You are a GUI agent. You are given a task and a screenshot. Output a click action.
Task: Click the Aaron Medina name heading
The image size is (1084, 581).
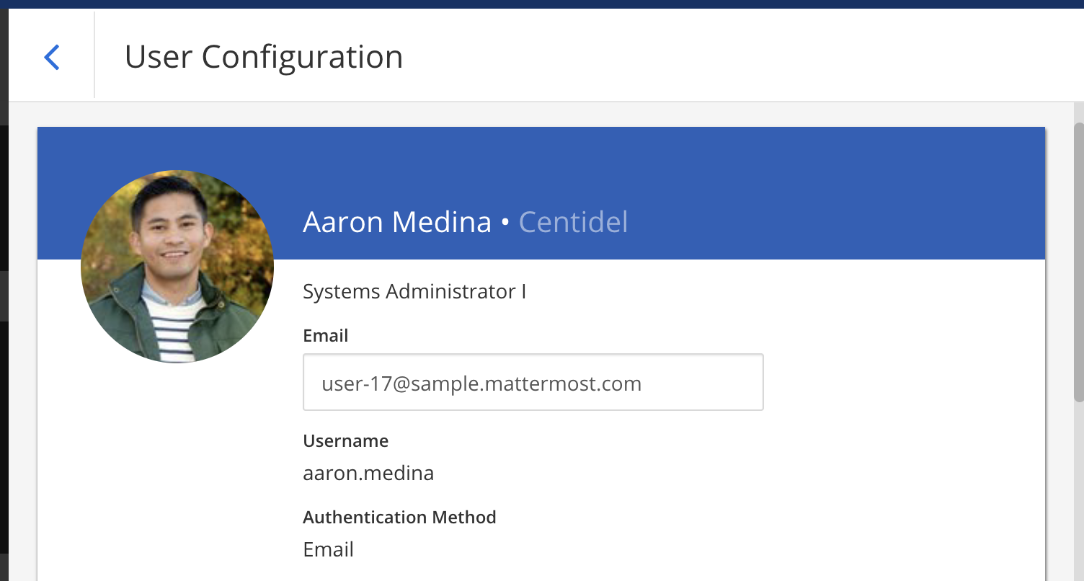[x=396, y=222]
